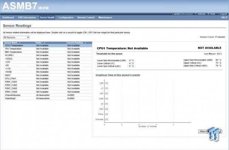Click the Live Widget N/A toggle
This screenshot has height=150, width=229.
(x=213, y=54)
